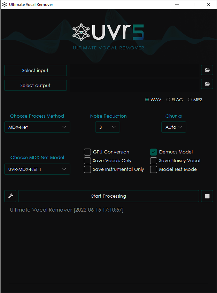
Task: Open the Noise Reduction dropdown
Action: (x=108, y=127)
